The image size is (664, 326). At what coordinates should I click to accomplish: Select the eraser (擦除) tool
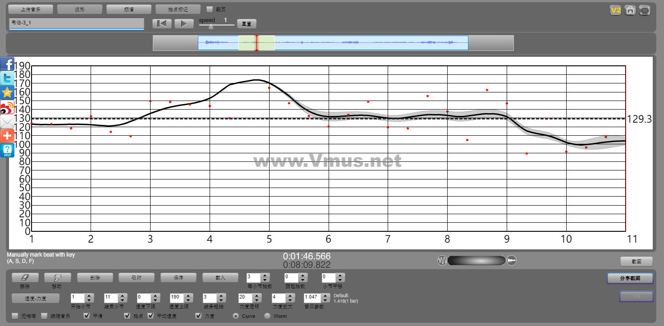pyautogui.click(x=25, y=278)
